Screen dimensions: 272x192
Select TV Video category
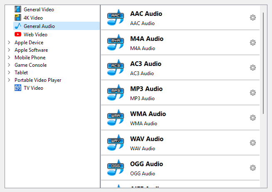pos(33,88)
